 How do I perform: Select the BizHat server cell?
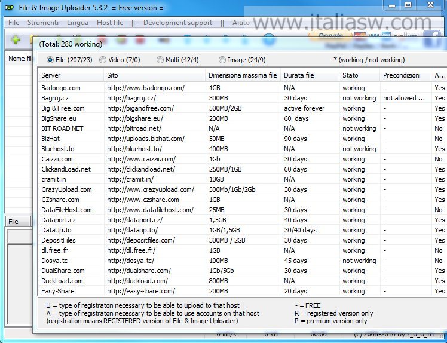pos(50,139)
